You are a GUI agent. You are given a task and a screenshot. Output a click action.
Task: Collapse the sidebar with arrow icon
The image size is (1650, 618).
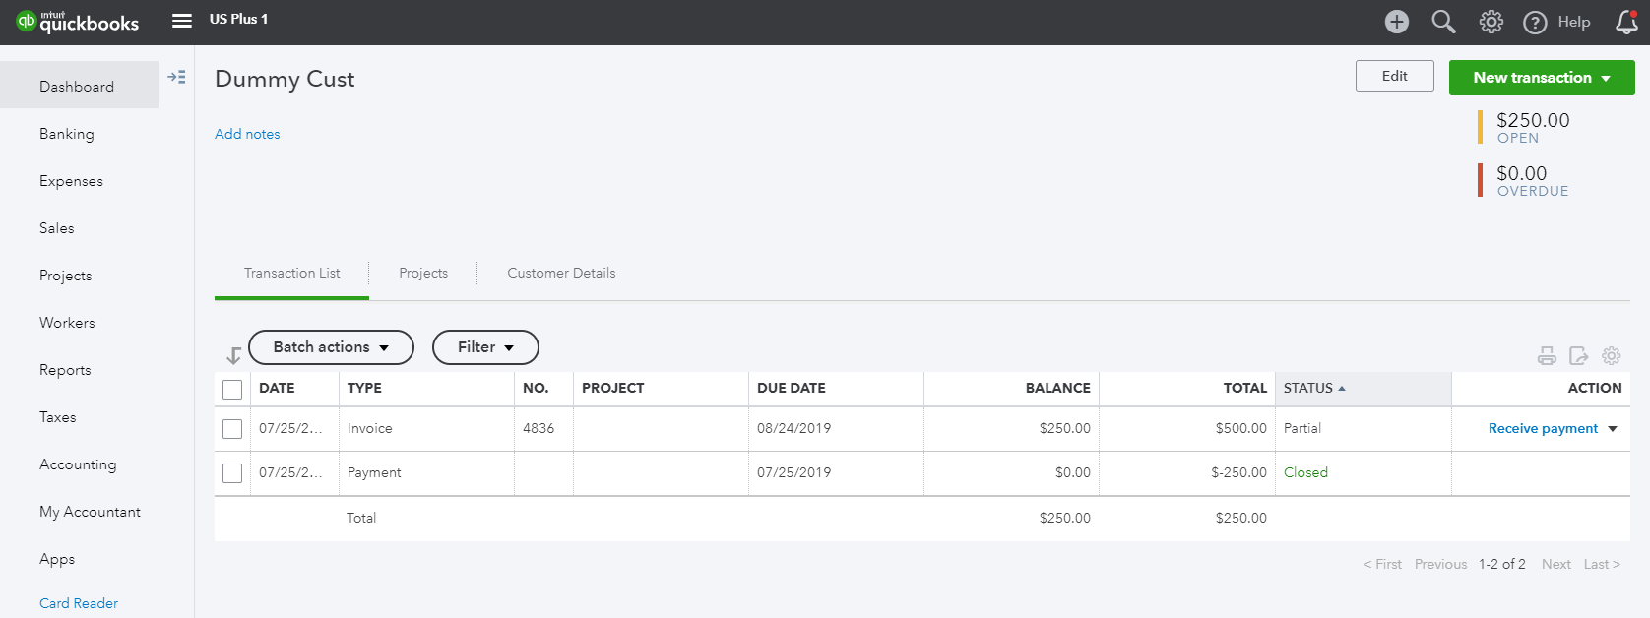tap(177, 77)
